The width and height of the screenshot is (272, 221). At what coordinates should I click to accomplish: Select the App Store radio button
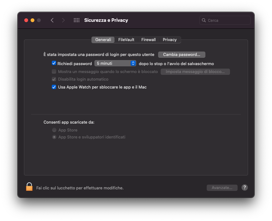[54, 130]
